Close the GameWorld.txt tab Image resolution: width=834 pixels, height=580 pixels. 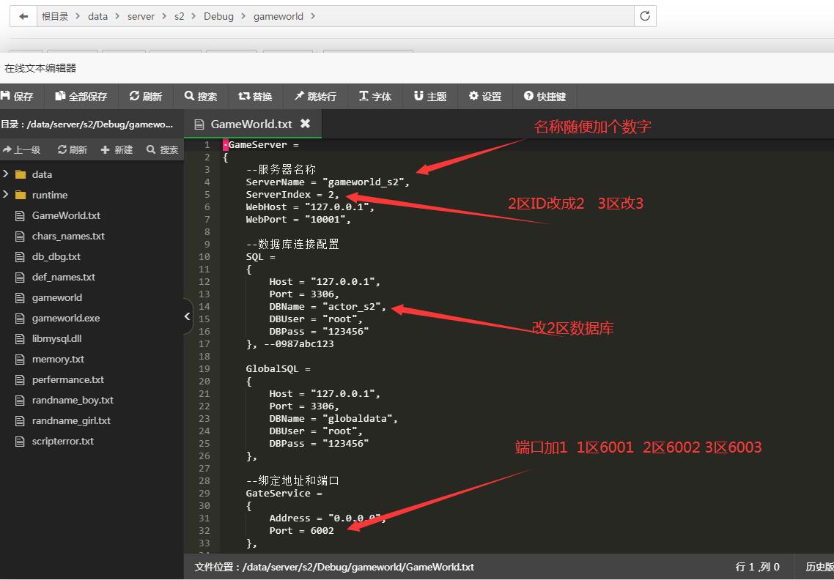(x=305, y=124)
